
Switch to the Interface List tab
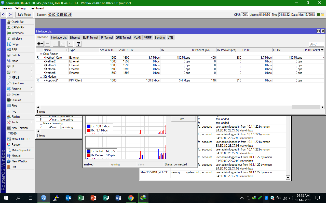click(59, 38)
